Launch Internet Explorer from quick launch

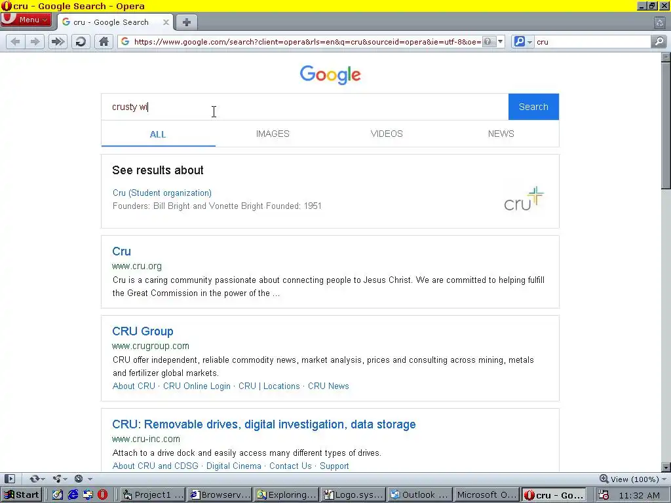[x=73, y=495]
